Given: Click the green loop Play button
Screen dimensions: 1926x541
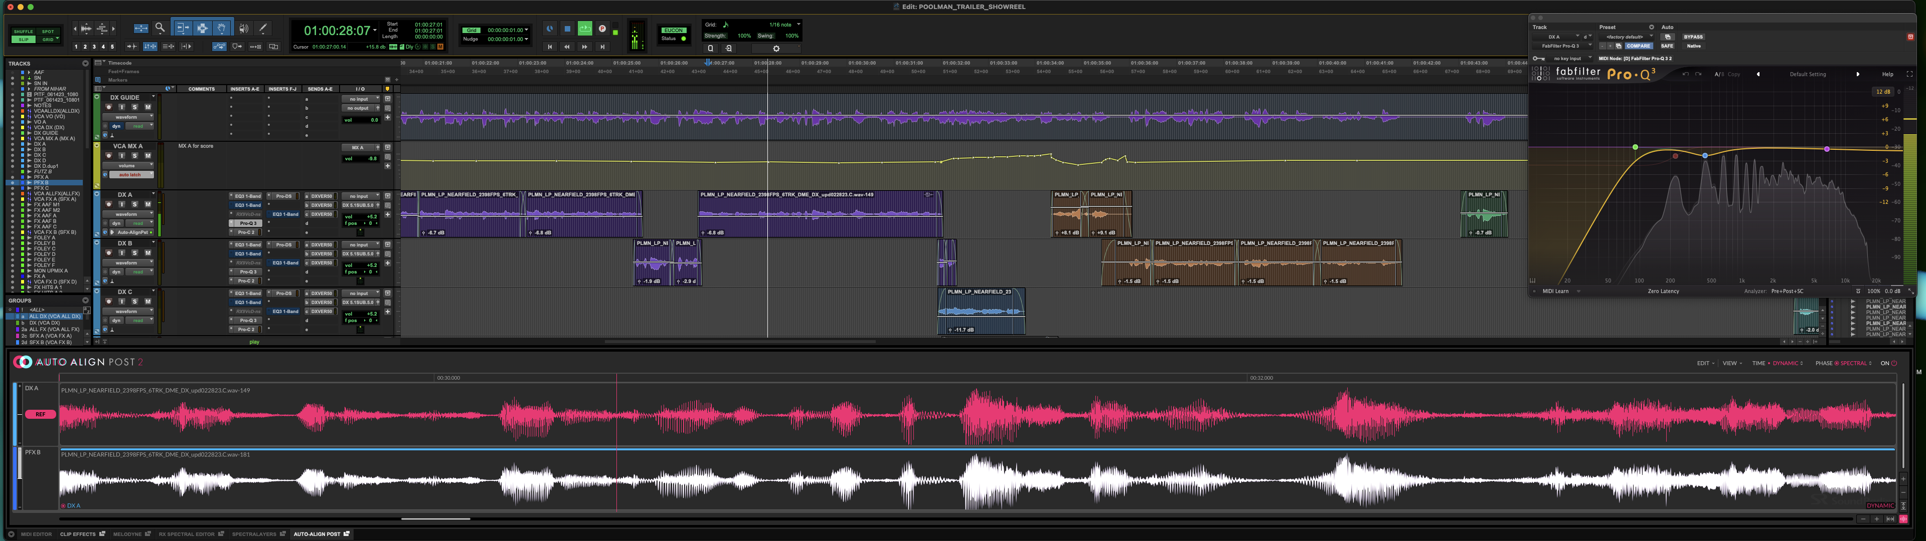Looking at the screenshot, I should click(x=585, y=29).
